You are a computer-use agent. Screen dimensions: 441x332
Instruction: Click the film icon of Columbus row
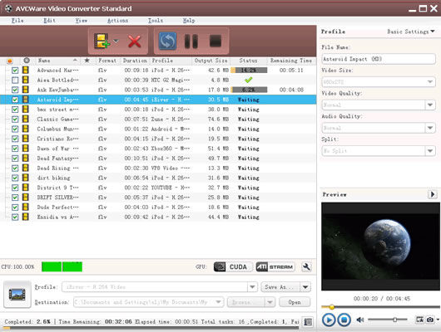point(26,129)
